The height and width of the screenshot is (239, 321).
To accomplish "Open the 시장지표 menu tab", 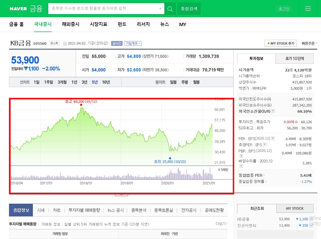I will pos(99,25).
